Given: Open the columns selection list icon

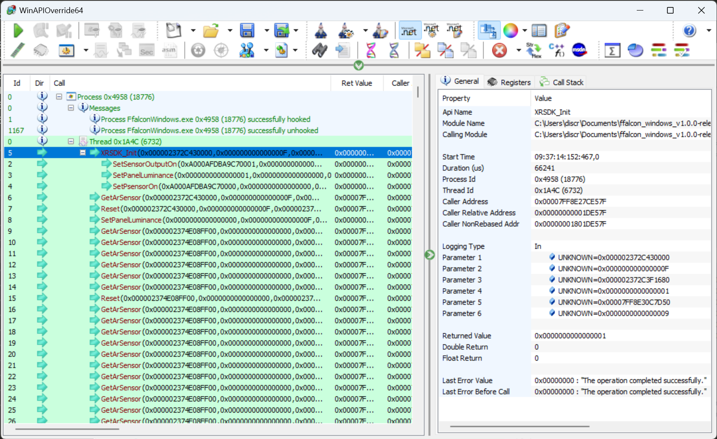Looking at the screenshot, I should coord(539,31).
